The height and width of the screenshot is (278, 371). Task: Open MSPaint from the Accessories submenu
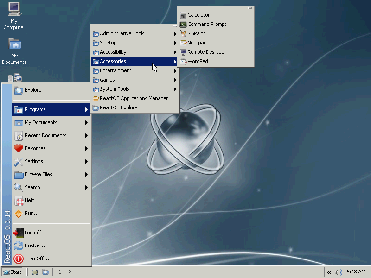[216, 33]
